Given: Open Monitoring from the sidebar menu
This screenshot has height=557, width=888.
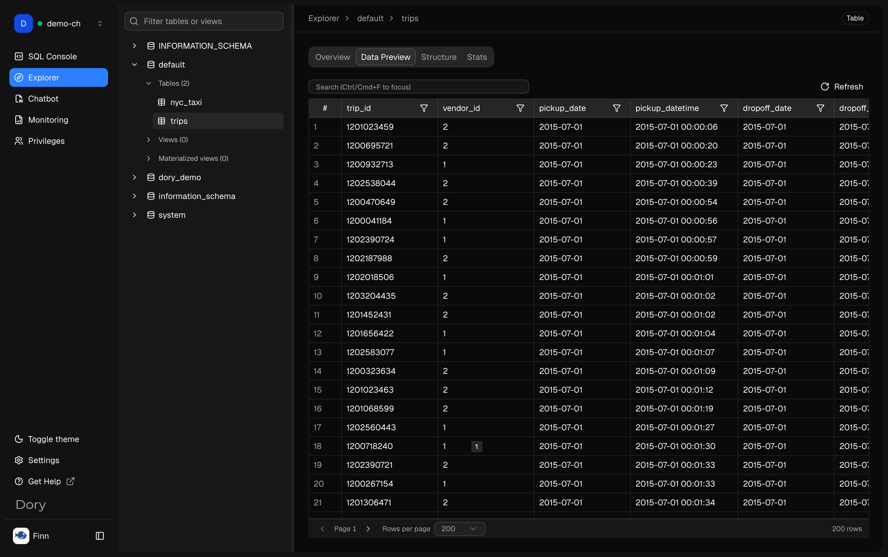Looking at the screenshot, I should click(59, 120).
